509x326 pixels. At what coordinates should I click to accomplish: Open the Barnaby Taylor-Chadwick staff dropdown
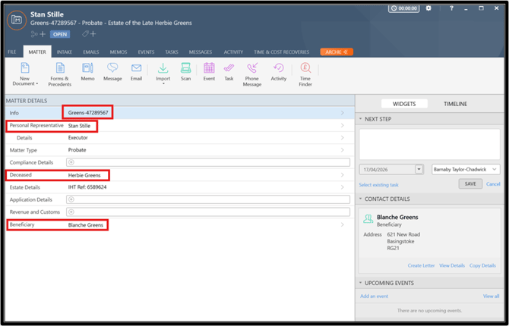point(495,169)
